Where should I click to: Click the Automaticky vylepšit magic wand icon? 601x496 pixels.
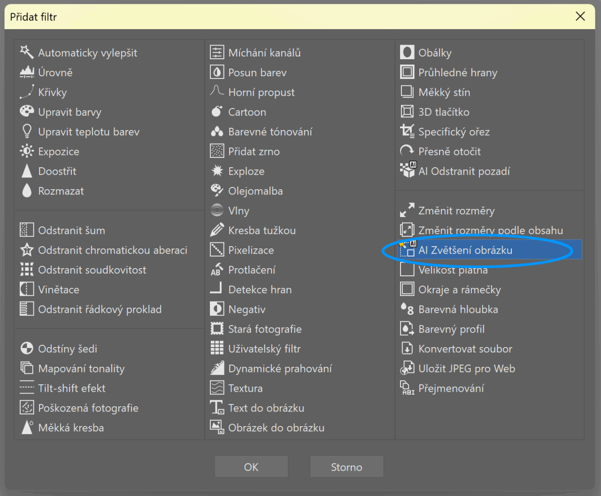coord(27,52)
